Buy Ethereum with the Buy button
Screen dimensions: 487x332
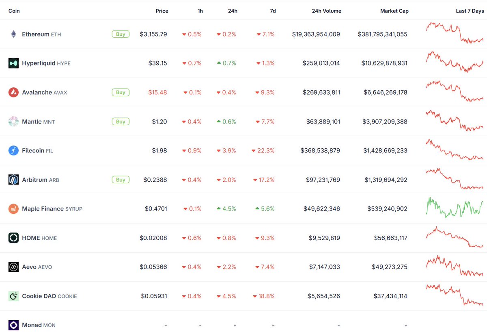[x=121, y=34]
